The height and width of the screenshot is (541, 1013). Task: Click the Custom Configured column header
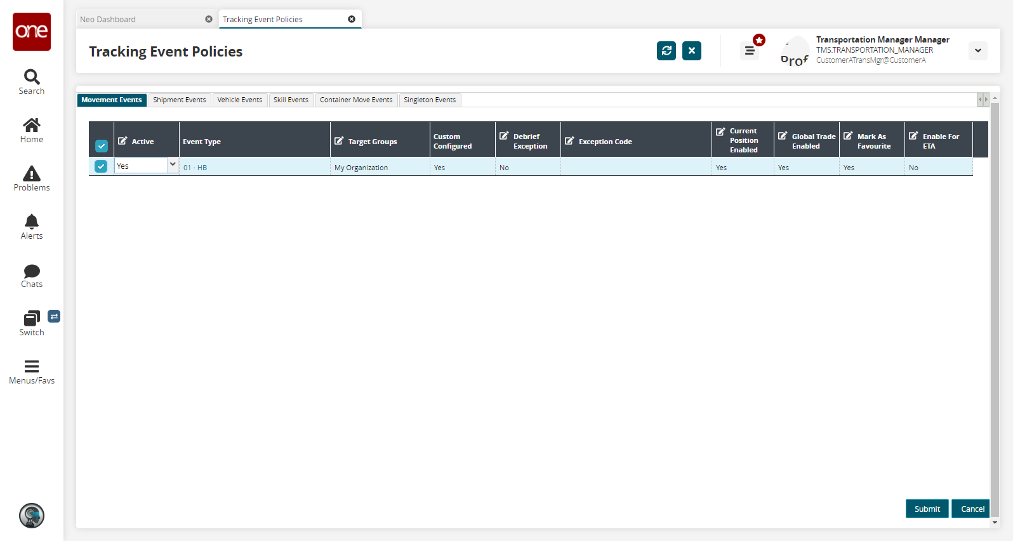pos(463,140)
